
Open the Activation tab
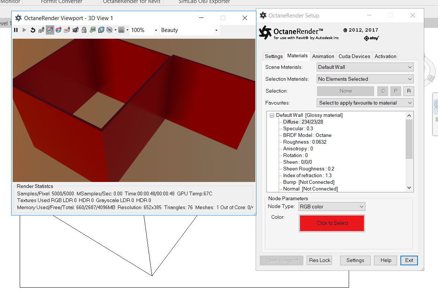[x=385, y=56]
